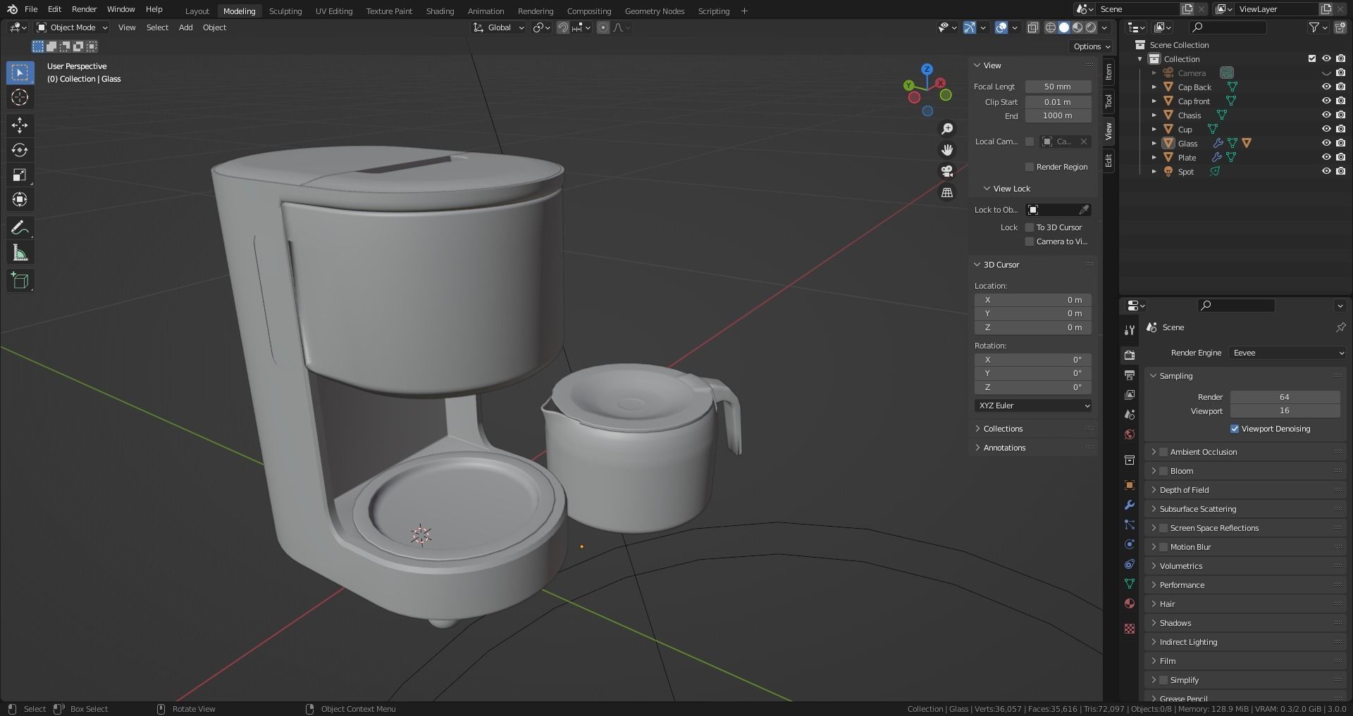The image size is (1353, 716).
Task: Click the Zoom view magnifier icon
Action: tap(947, 129)
